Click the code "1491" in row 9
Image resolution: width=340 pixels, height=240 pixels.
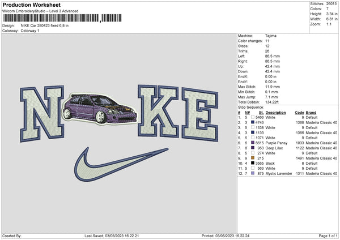tap(300, 158)
